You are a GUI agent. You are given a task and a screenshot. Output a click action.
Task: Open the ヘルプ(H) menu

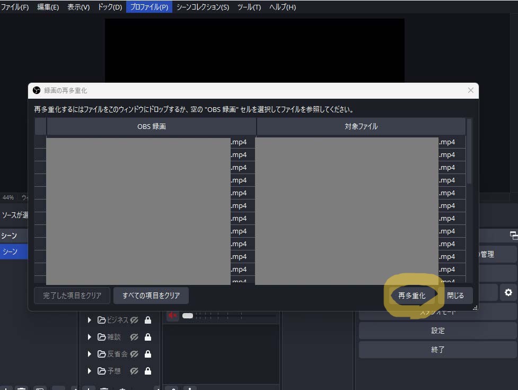pyautogui.click(x=283, y=7)
